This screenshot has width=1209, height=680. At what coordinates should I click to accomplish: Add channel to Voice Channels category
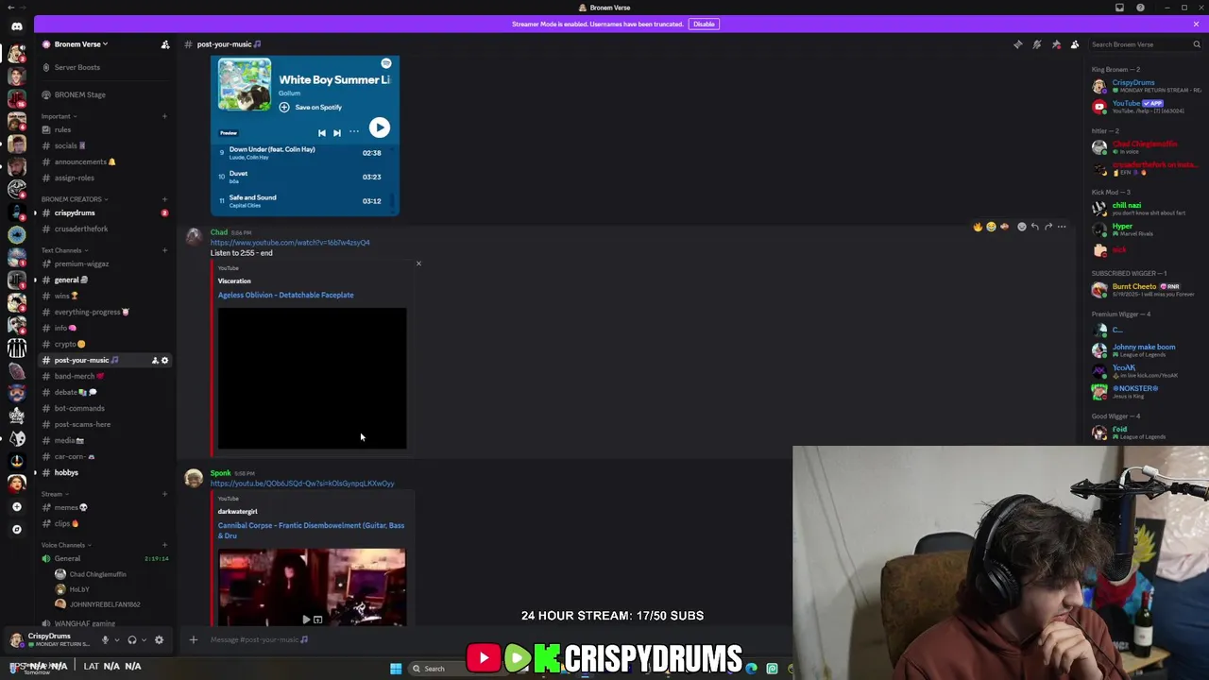tap(164, 545)
